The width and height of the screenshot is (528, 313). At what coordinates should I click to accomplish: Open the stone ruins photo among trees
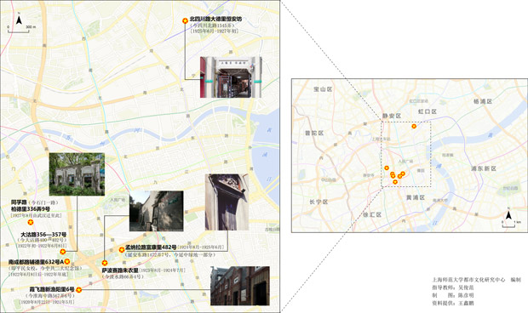coord(77,174)
